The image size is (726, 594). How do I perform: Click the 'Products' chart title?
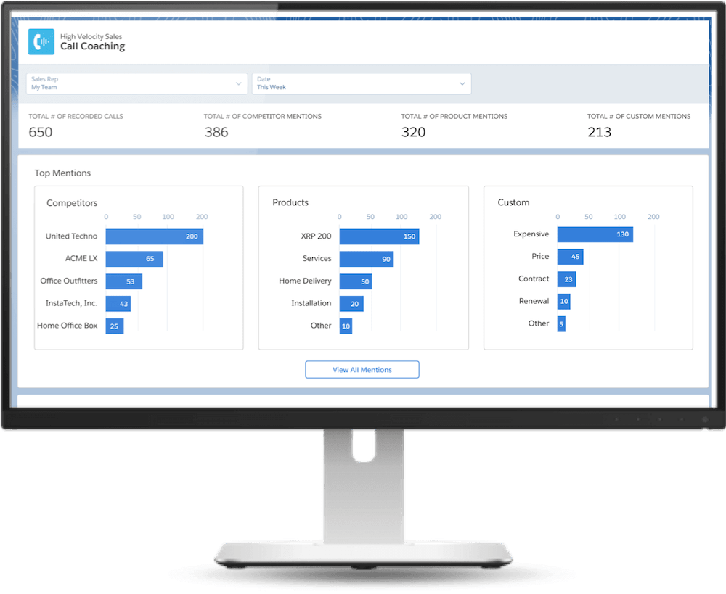click(290, 202)
